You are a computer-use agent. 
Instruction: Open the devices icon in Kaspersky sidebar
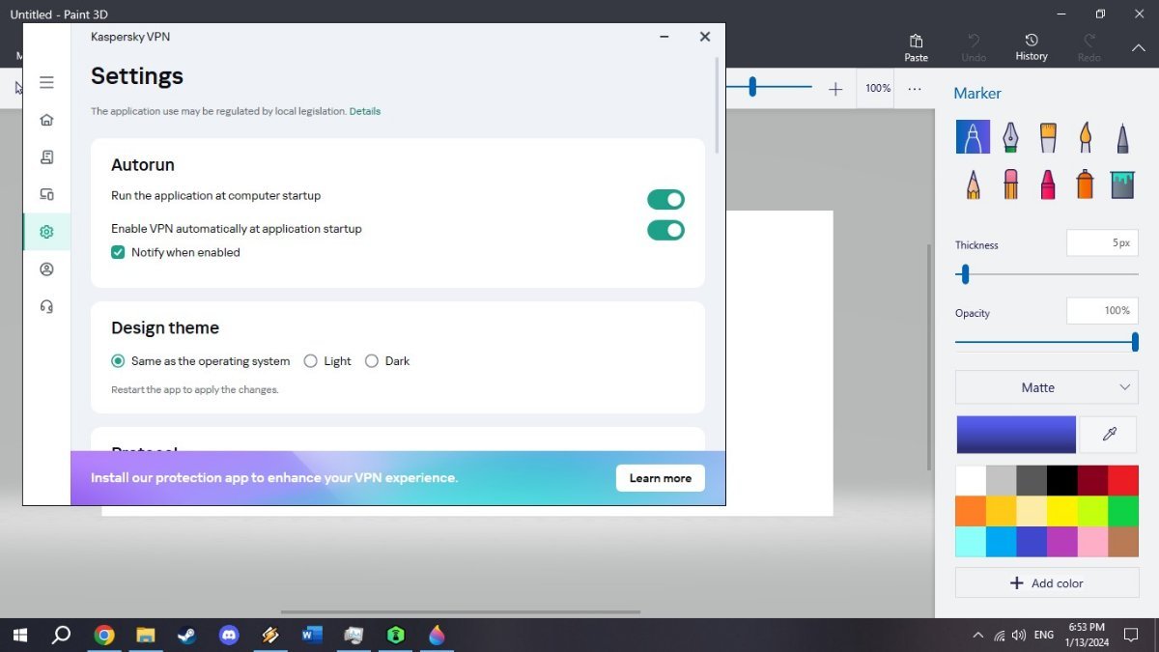coord(46,194)
